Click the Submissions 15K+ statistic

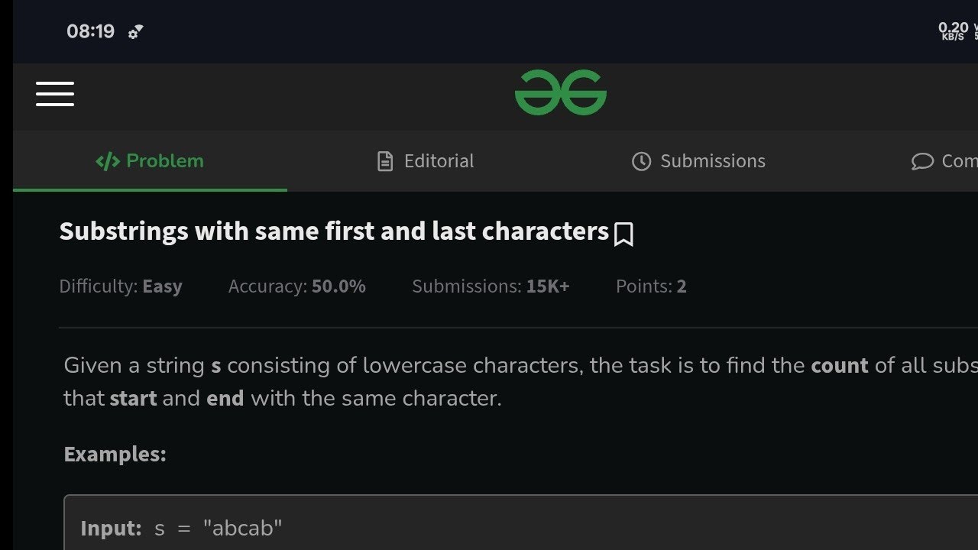point(491,286)
